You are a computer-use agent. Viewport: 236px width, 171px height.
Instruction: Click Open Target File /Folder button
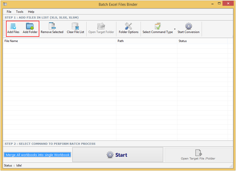pyautogui.click(x=198, y=155)
